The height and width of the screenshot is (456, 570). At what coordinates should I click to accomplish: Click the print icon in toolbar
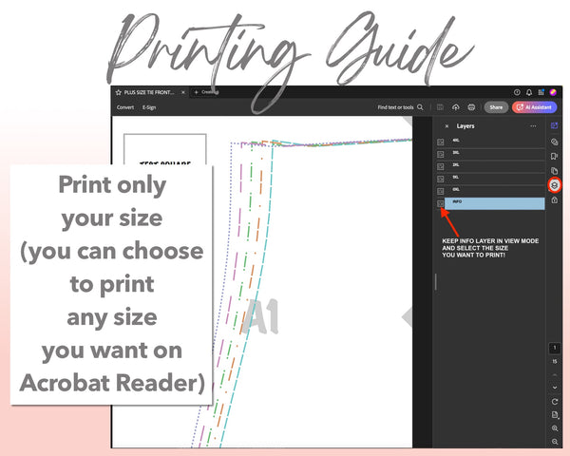point(472,107)
